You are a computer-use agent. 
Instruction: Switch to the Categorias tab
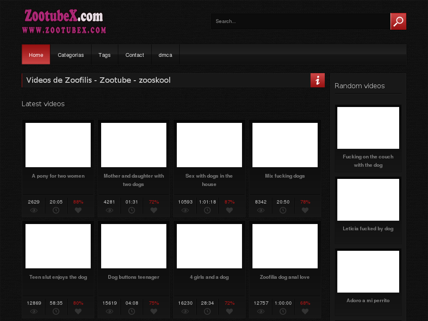[71, 55]
